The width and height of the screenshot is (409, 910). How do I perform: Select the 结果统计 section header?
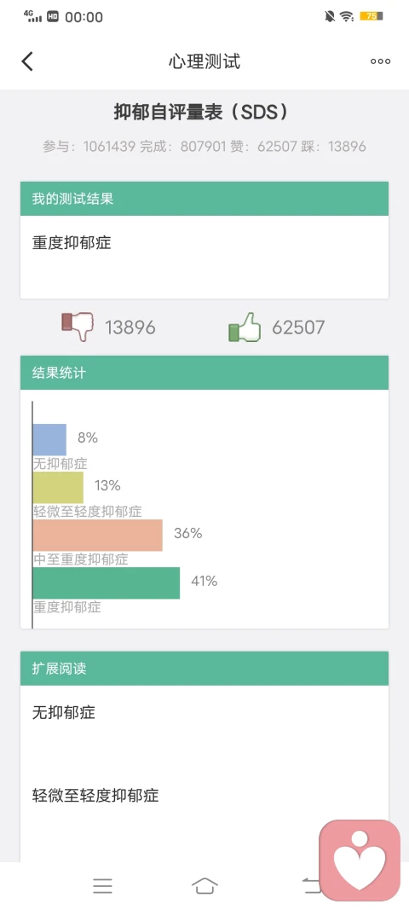pyautogui.click(x=204, y=373)
